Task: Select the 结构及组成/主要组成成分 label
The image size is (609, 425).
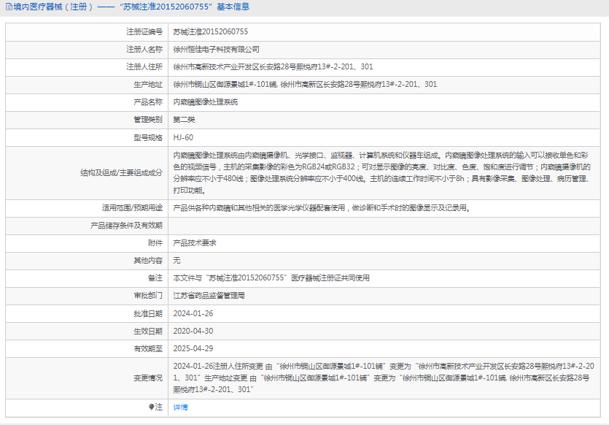Action: click(121, 173)
